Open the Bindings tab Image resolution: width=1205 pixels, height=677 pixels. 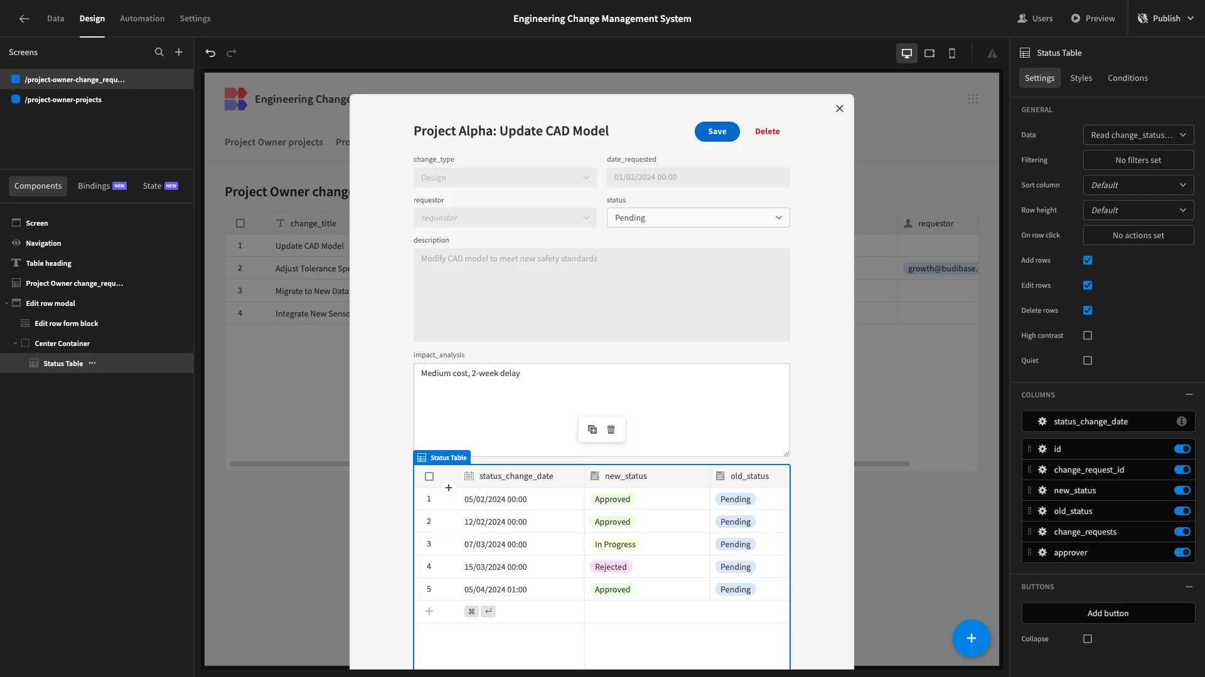pyautogui.click(x=102, y=186)
